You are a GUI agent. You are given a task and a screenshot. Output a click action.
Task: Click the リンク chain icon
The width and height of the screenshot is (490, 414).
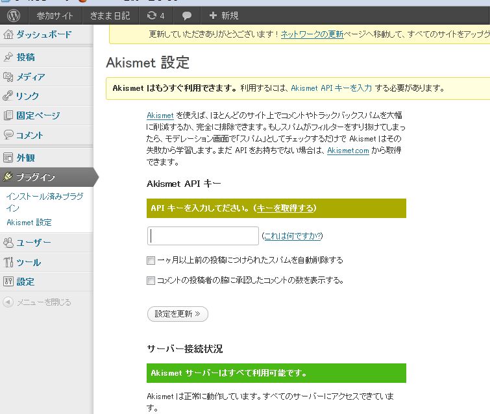point(8,95)
